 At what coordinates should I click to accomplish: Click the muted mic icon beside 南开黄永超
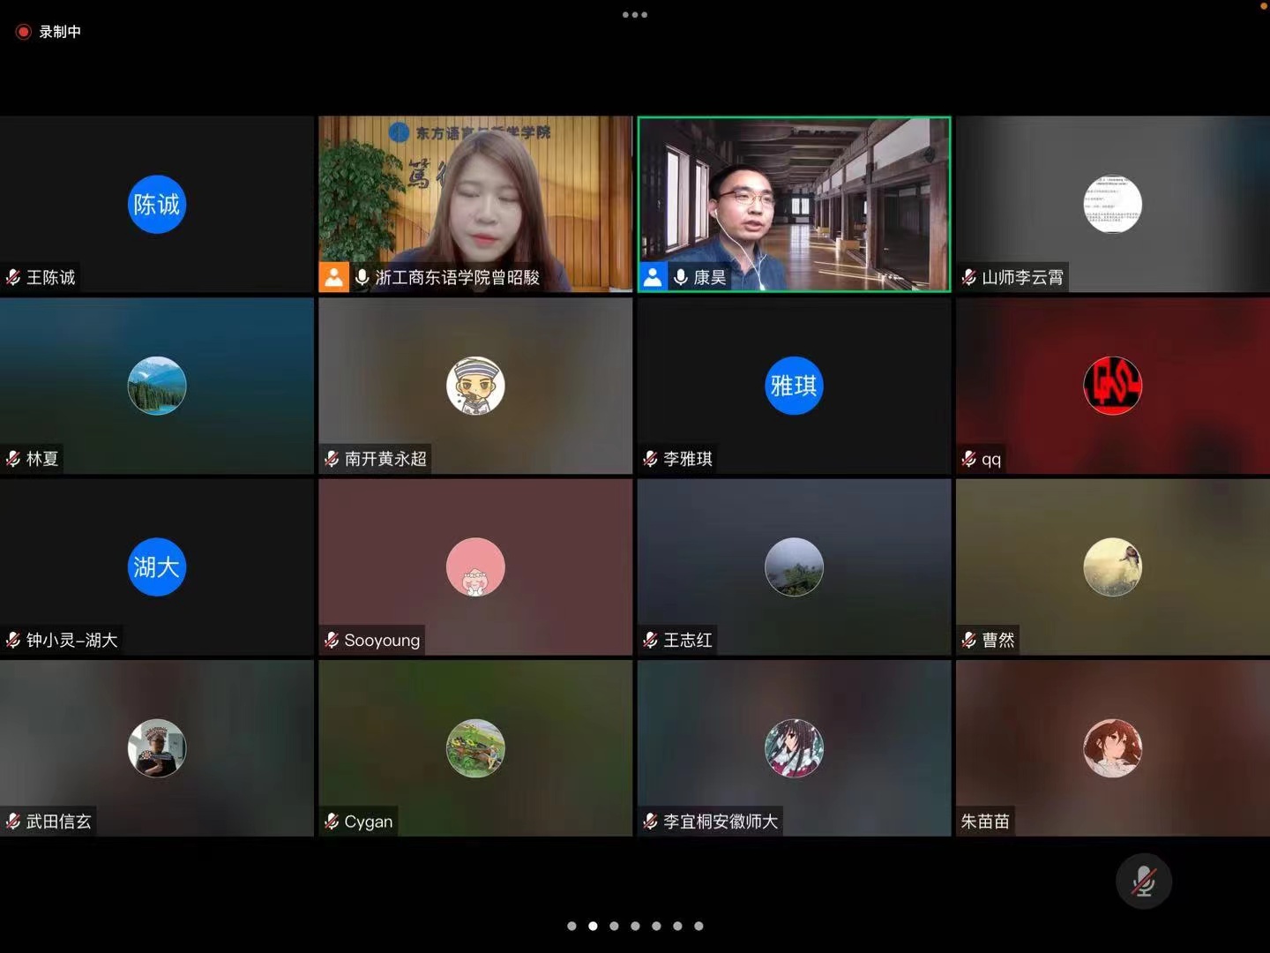(x=332, y=459)
